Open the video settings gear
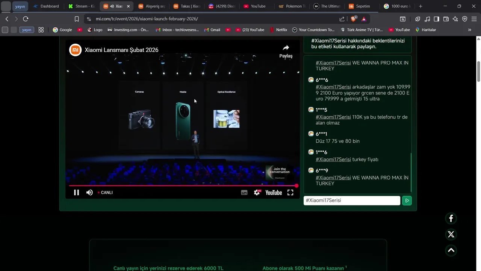This screenshot has height=271, width=481. (x=257, y=192)
